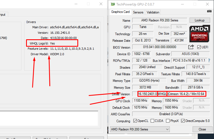Click the WHQL Logo'd value Yes
The image size is (214, 139).
click(x=52, y=43)
